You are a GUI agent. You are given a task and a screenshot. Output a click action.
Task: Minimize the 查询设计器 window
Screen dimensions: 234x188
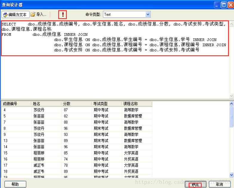point(217,5)
